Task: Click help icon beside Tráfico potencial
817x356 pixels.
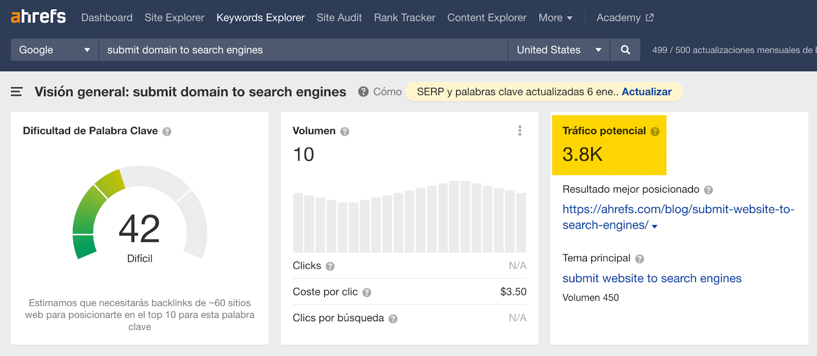Action: (655, 132)
